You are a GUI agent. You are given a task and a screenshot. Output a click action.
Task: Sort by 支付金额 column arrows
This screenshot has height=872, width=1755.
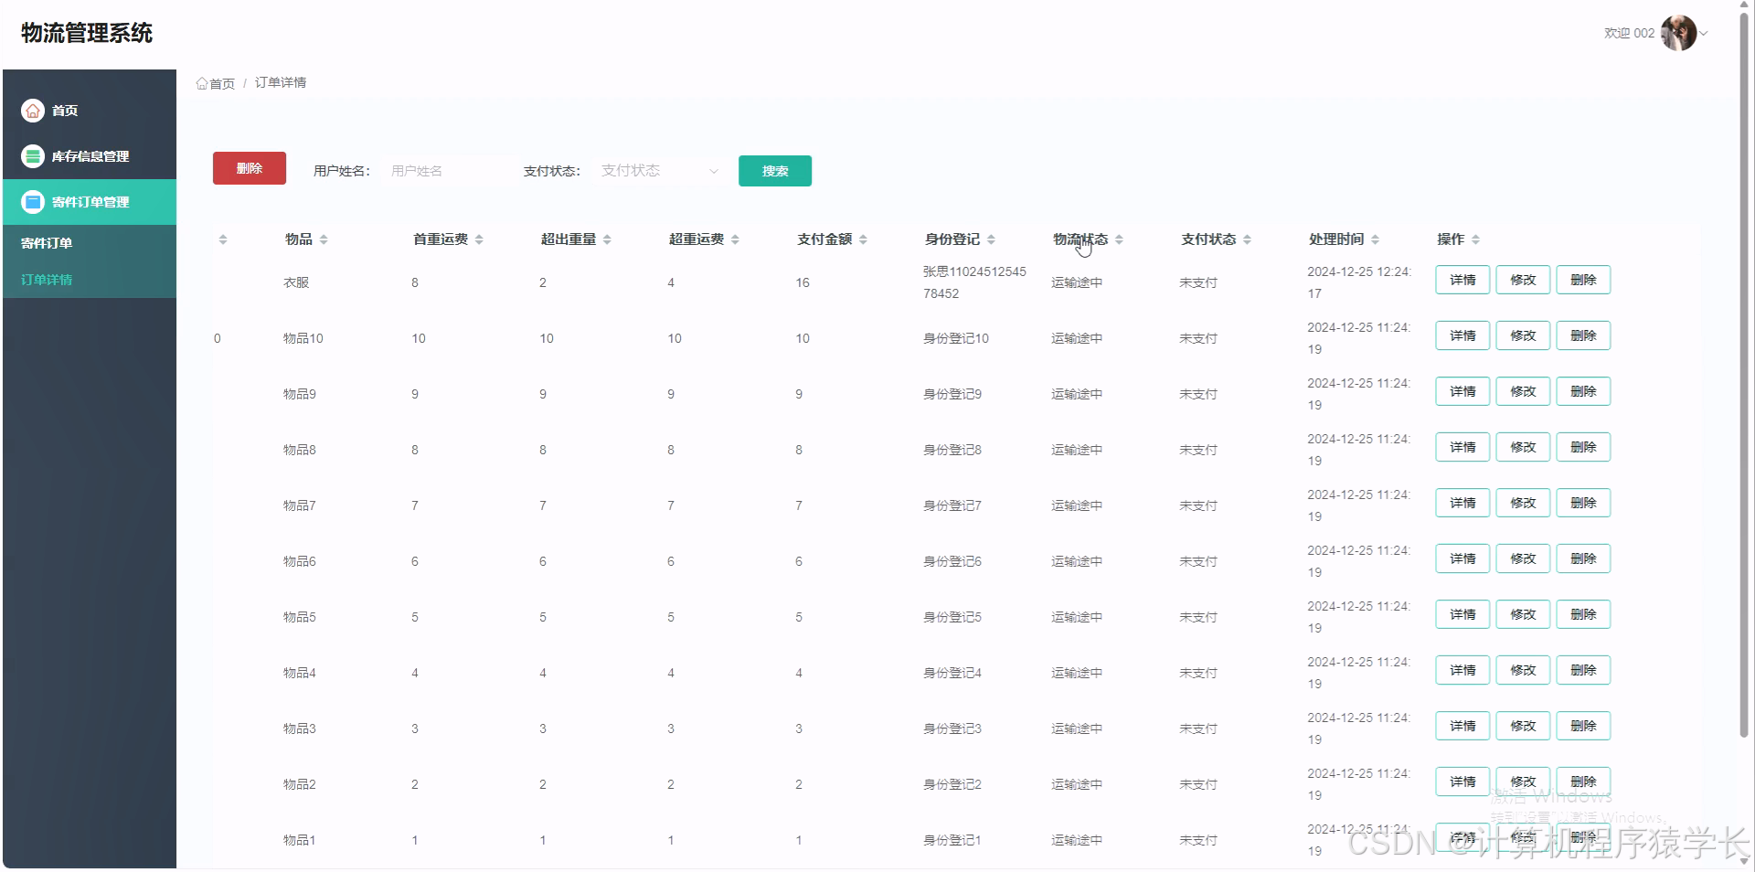[863, 239]
